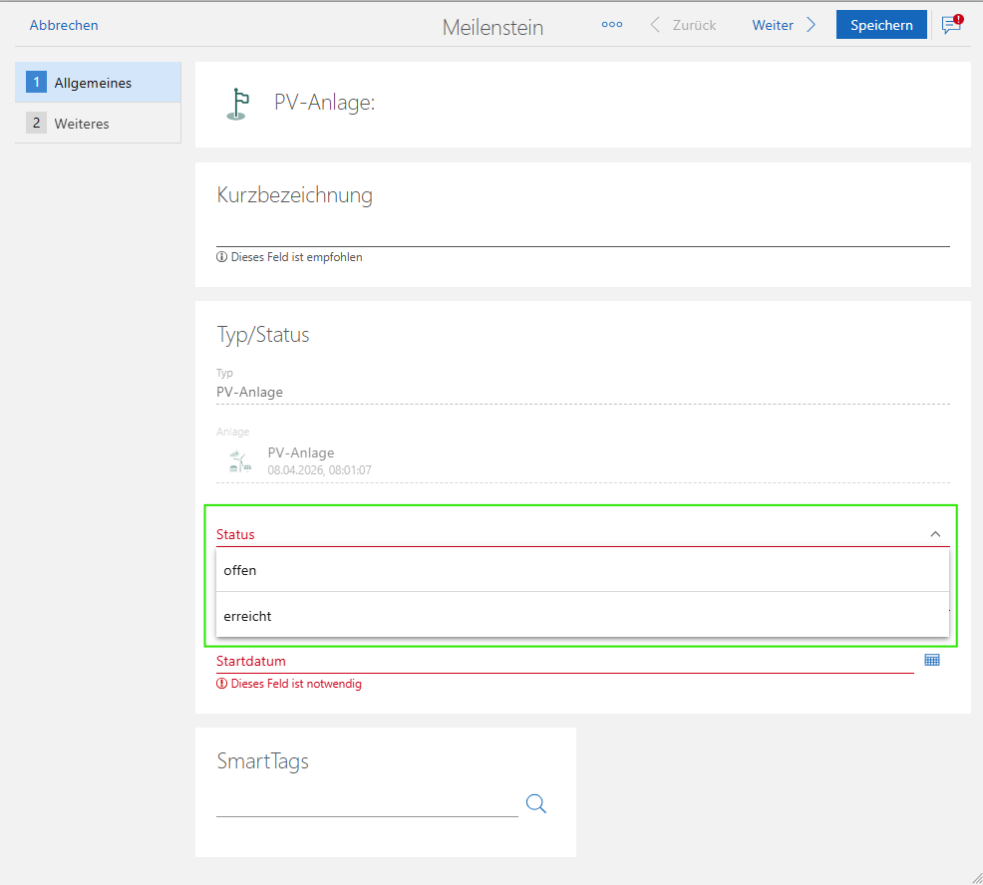Focus the Kurzbezeichnung input field
Screen dimensions: 983x885
(583, 232)
